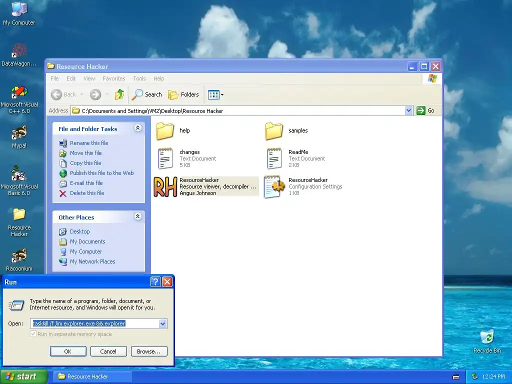Select Recycle Bin on desktop
This screenshot has height=384, width=512.
(487, 341)
